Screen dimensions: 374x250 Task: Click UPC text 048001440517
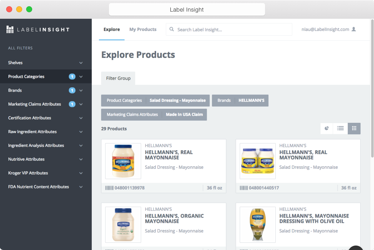(264, 188)
